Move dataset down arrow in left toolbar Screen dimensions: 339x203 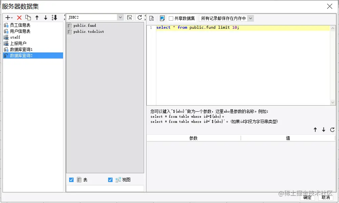(46, 18)
